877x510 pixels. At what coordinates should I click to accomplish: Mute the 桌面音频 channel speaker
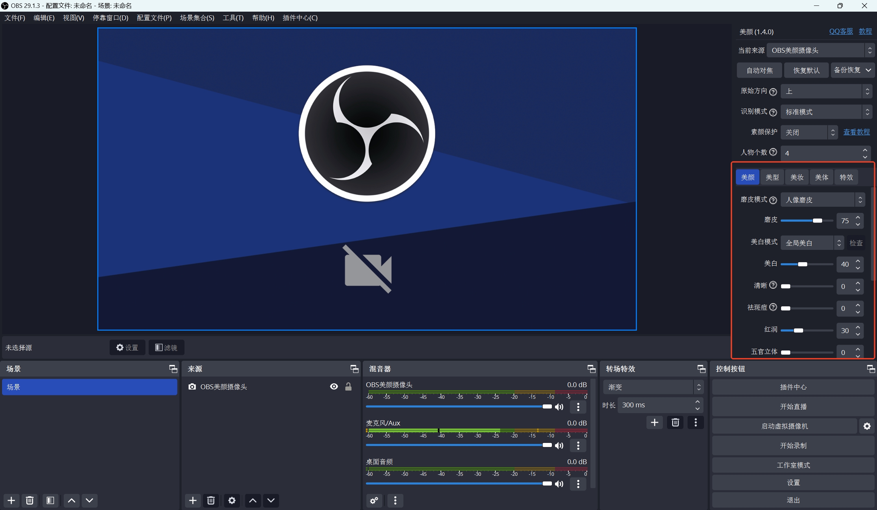[559, 484]
